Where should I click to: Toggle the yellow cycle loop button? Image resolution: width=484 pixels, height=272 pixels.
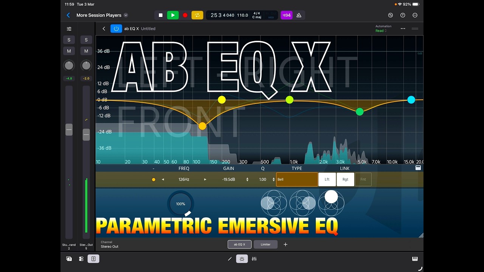[197, 15]
